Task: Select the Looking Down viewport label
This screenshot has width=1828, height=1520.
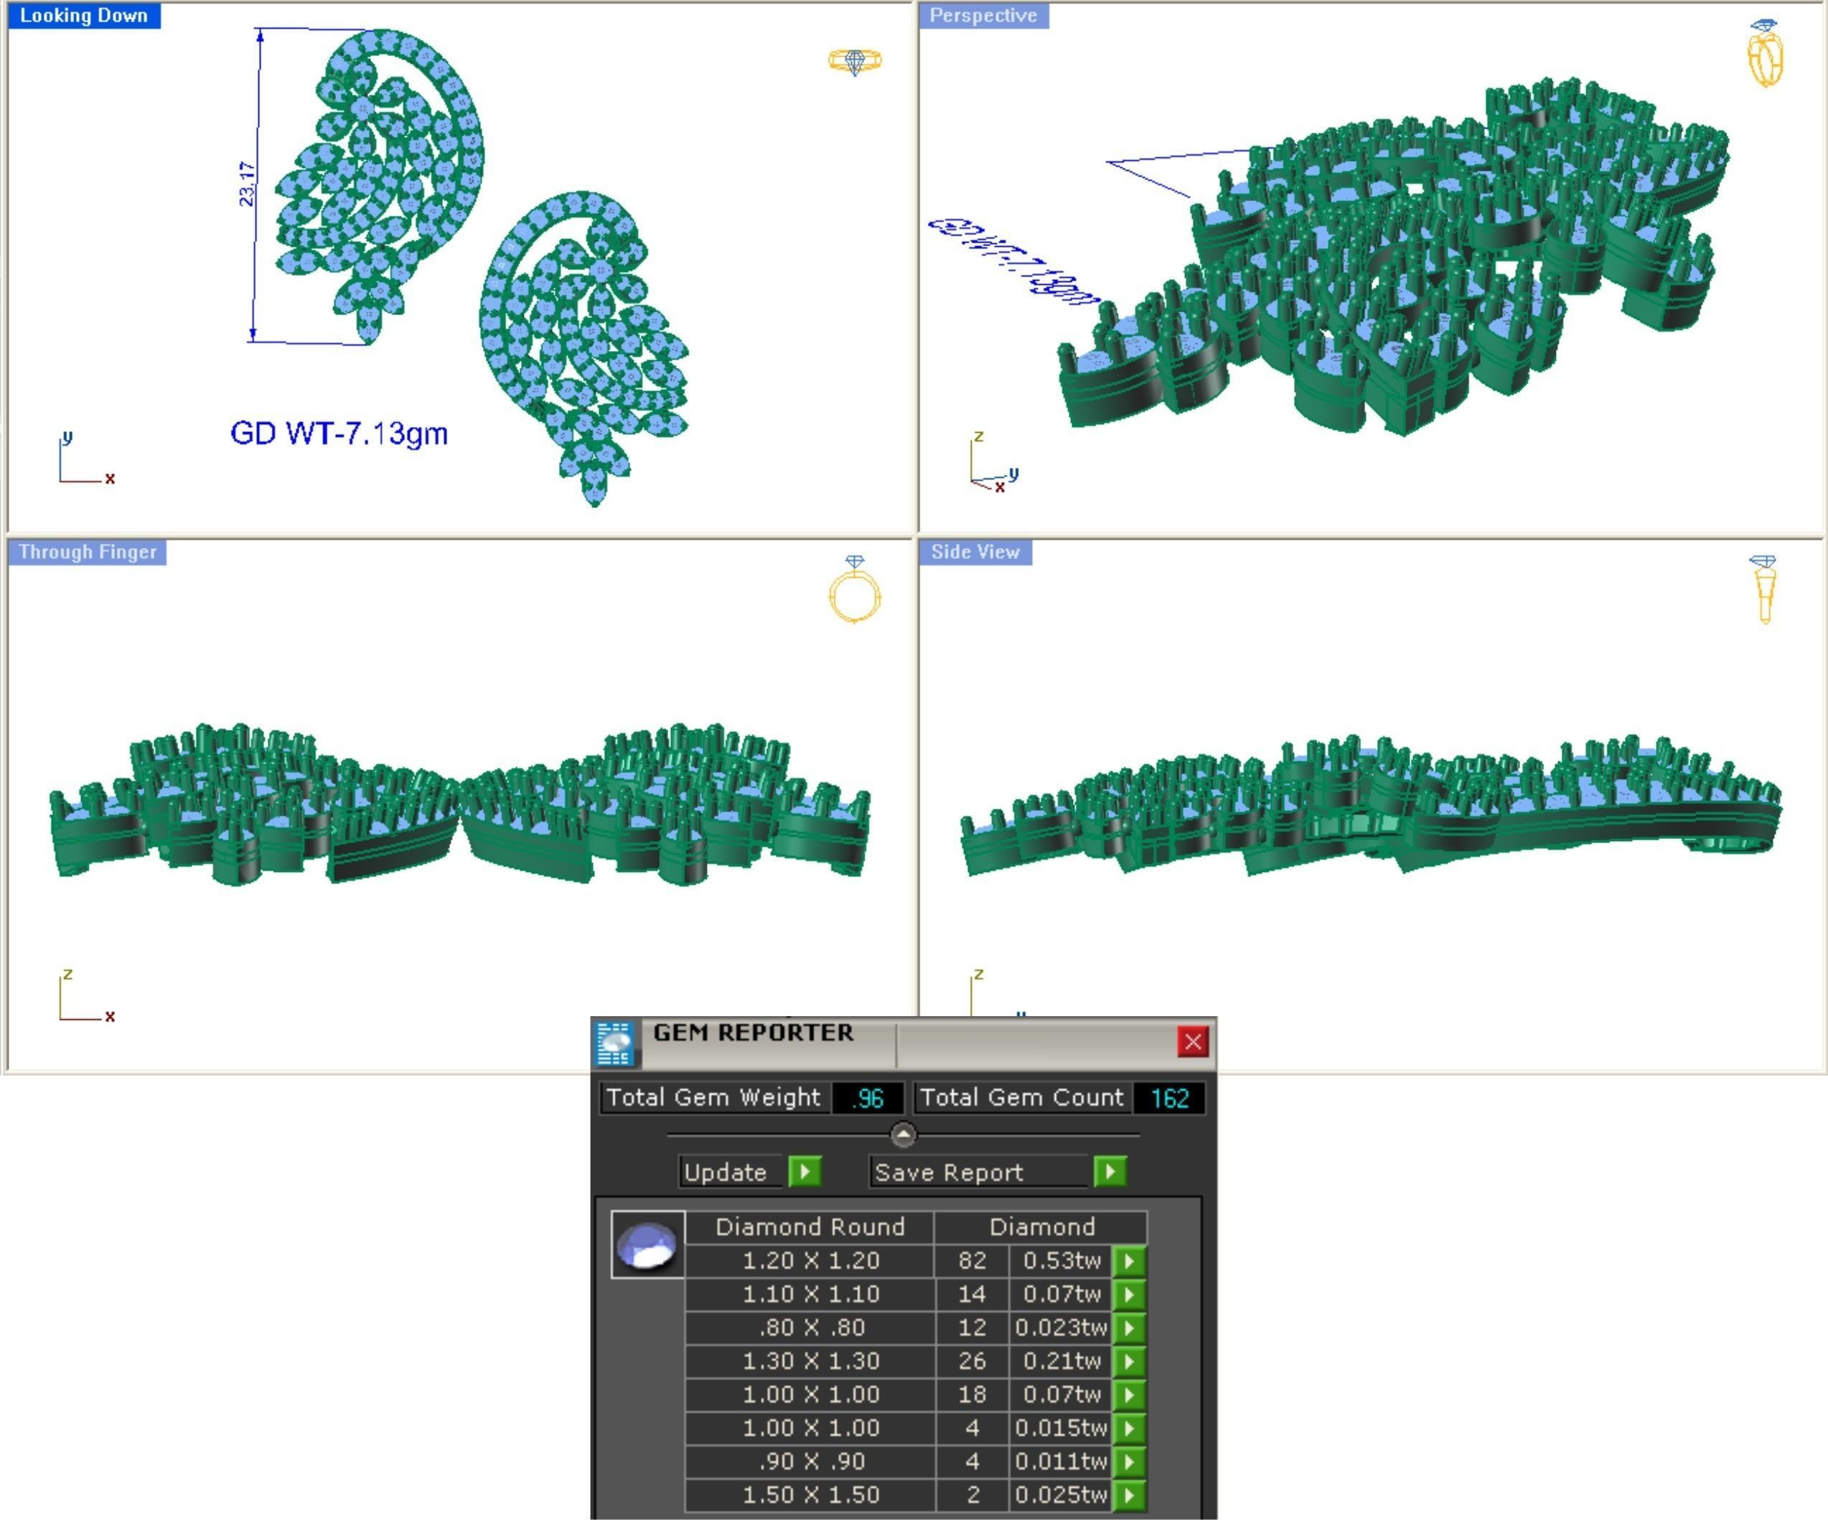Action: click(x=83, y=16)
